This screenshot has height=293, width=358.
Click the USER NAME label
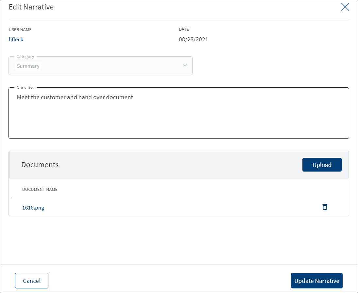20,29
